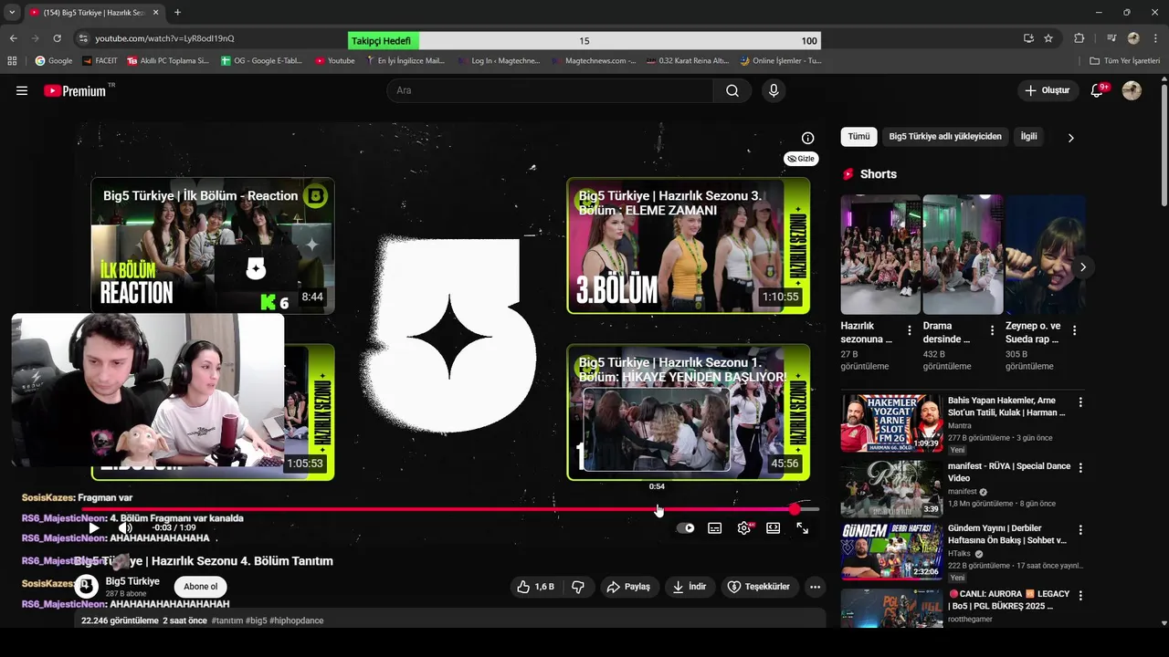Viewport: 1169px width, 657px height.
Task: Open options for Hazırlık sezonuna short
Action: 910,330
